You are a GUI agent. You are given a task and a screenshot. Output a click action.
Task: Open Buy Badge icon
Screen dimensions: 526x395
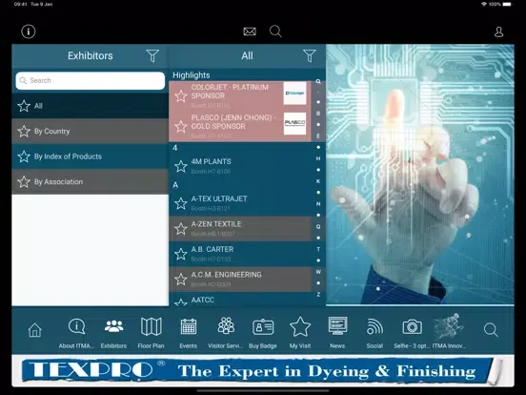(x=263, y=327)
